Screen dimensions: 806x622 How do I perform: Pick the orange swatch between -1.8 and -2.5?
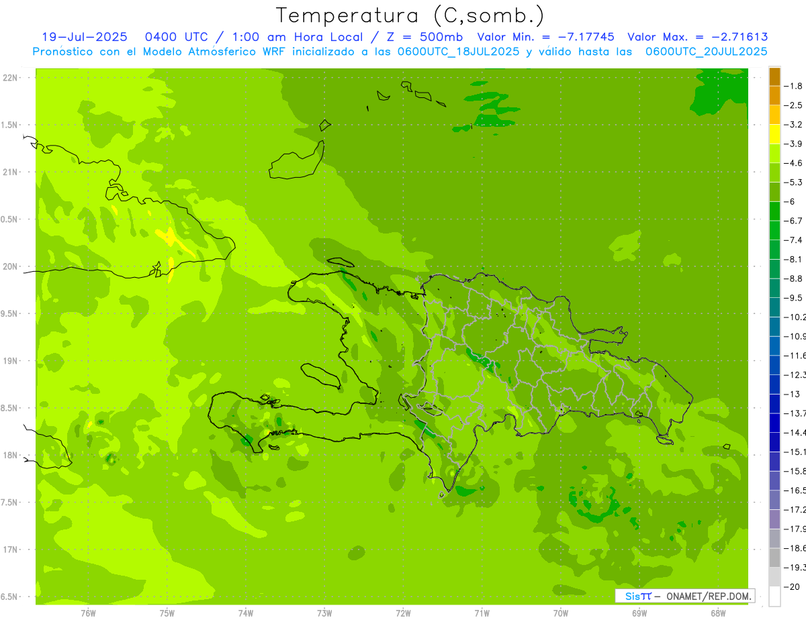click(774, 96)
